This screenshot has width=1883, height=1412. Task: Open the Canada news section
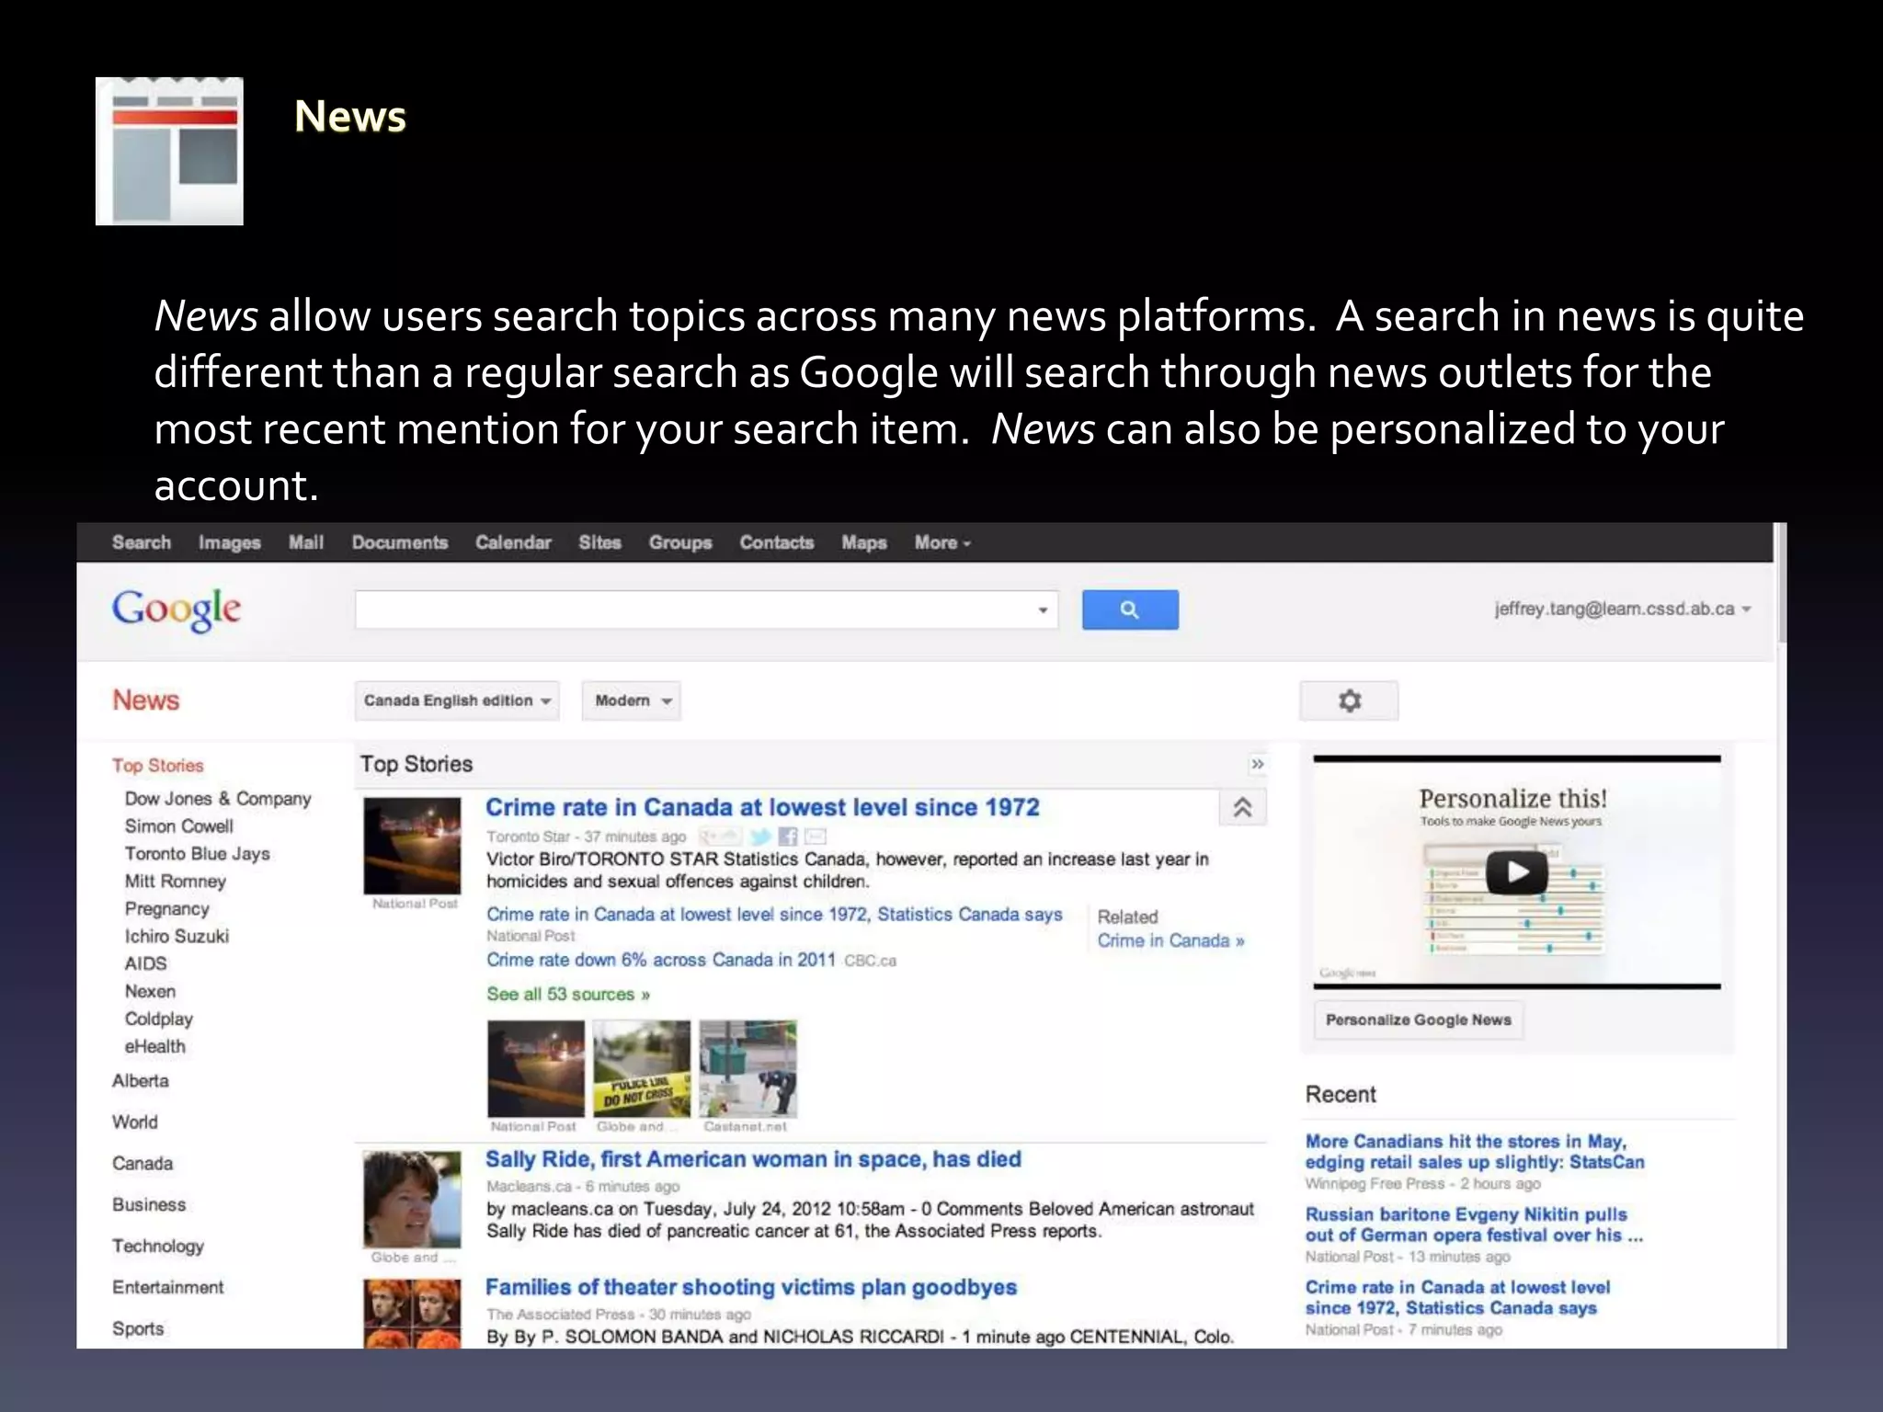click(x=143, y=1164)
